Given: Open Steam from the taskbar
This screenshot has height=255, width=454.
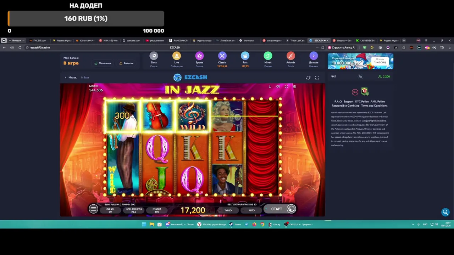Looking at the screenshot, I should (x=235, y=224).
